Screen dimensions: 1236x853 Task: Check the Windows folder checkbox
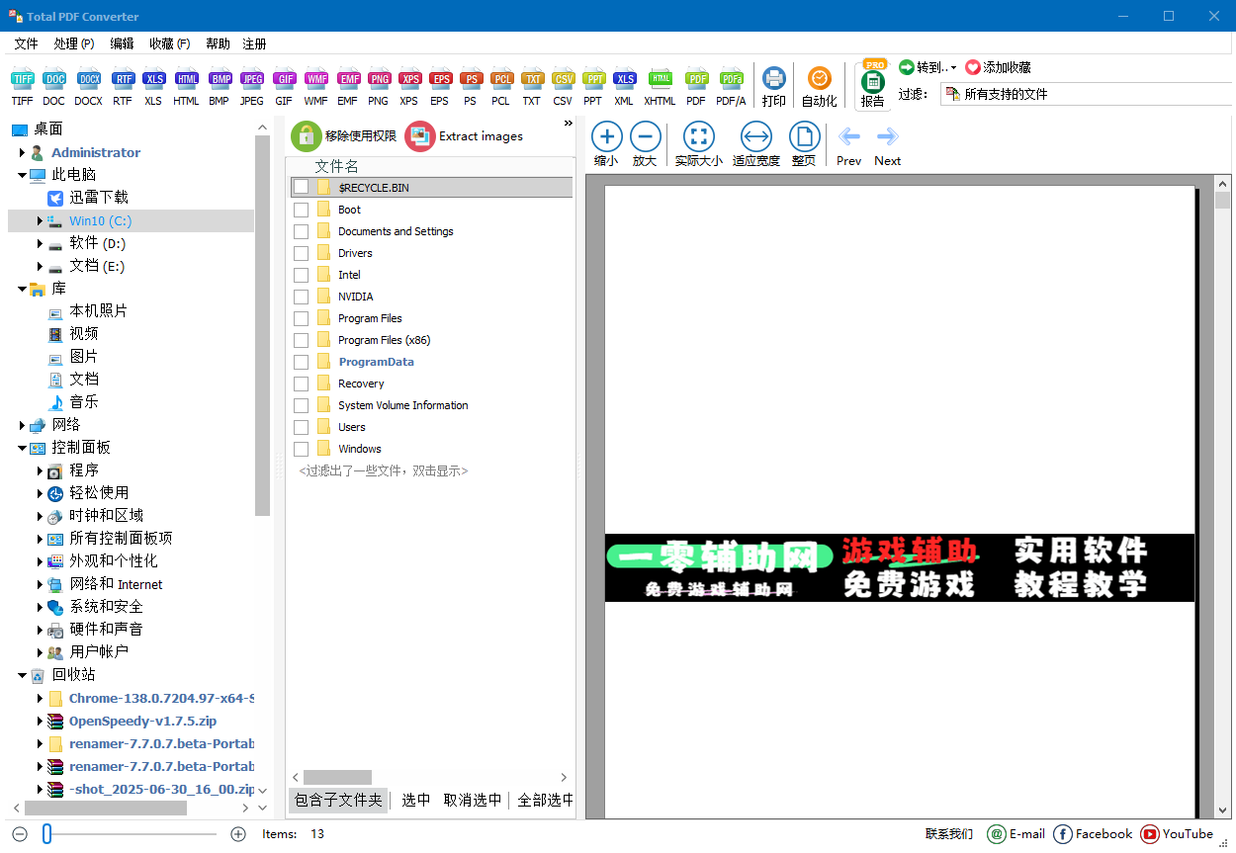301,448
